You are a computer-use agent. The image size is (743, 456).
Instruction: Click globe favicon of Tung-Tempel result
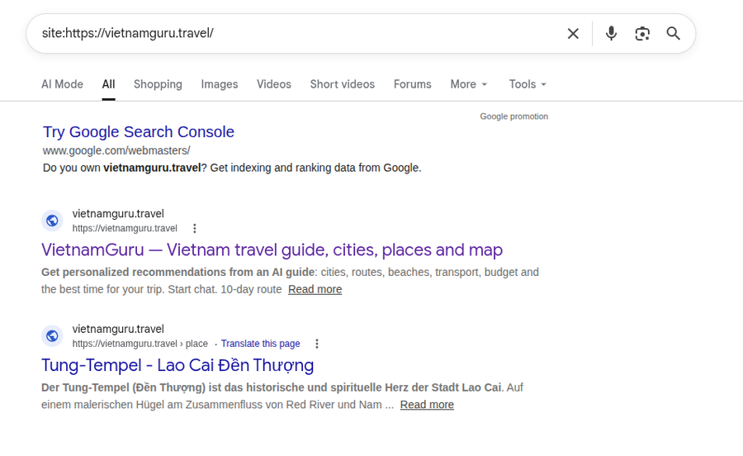pyautogui.click(x=52, y=335)
